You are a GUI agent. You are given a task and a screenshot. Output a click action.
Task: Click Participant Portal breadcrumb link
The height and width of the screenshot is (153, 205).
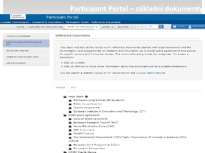point(77,22)
